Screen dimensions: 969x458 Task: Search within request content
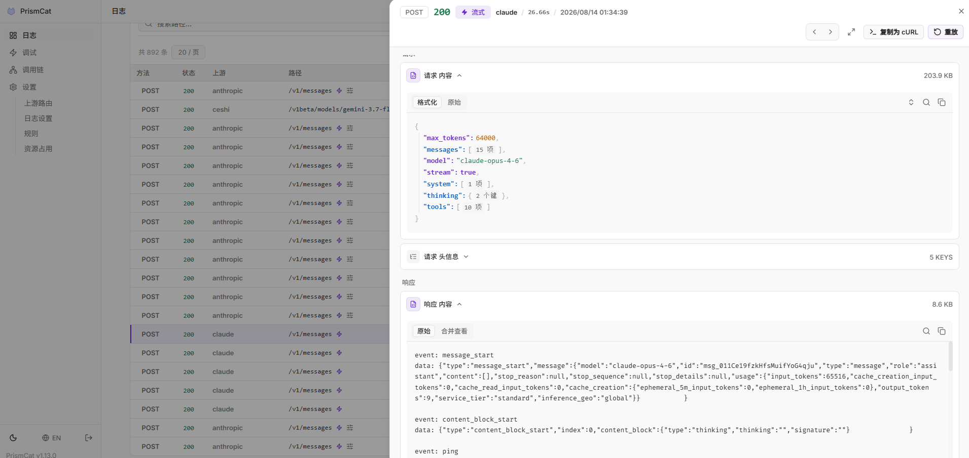[x=926, y=102]
